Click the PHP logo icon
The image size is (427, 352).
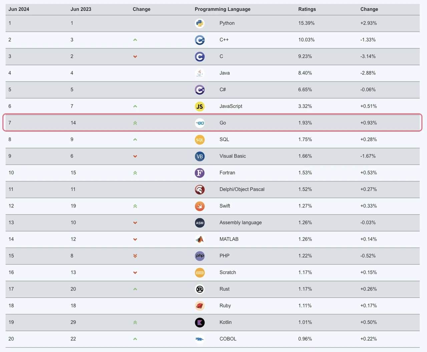pyautogui.click(x=199, y=256)
